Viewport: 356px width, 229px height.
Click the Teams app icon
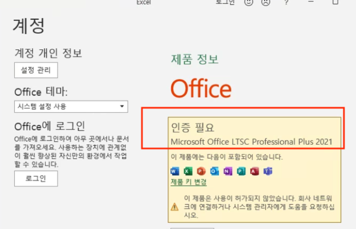268,171
